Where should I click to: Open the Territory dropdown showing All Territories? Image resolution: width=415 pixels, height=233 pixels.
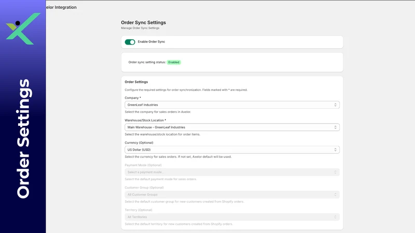tap(232, 217)
